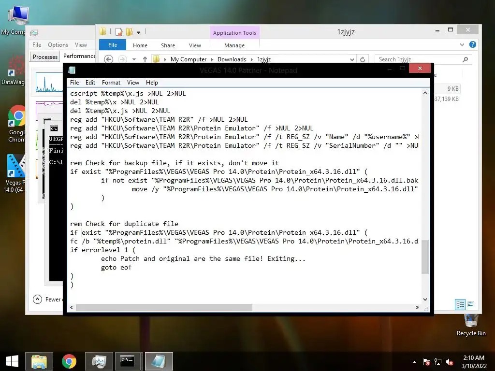495x371 pixels.
Task: Click Explorer Refresh button
Action: [x=363, y=59]
